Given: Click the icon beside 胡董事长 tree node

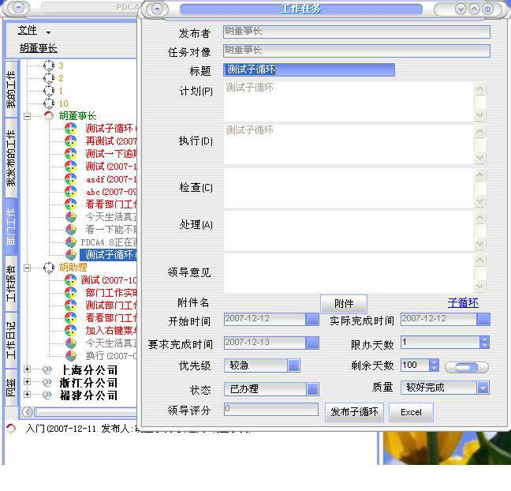Looking at the screenshot, I should [x=49, y=116].
